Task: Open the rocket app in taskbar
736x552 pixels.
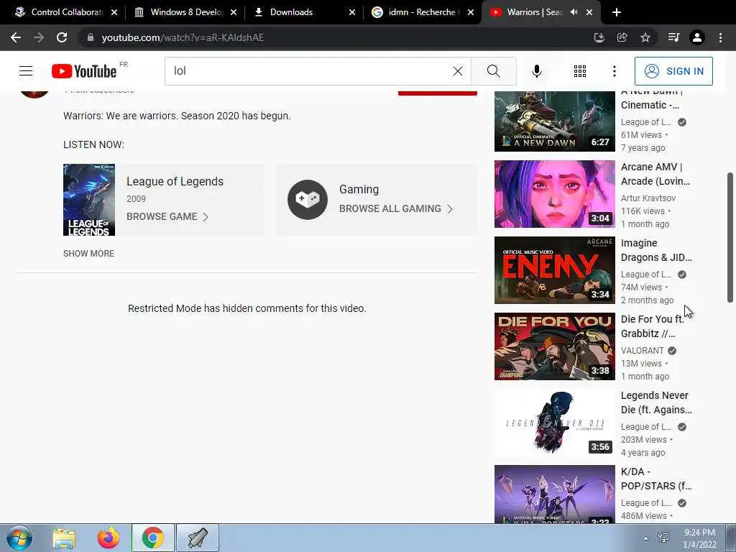Action: tap(198, 538)
